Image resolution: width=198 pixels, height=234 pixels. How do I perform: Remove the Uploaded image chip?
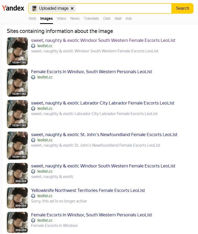(x=72, y=8)
